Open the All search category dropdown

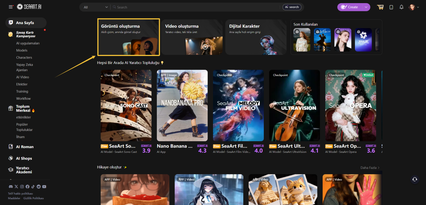coord(95,7)
